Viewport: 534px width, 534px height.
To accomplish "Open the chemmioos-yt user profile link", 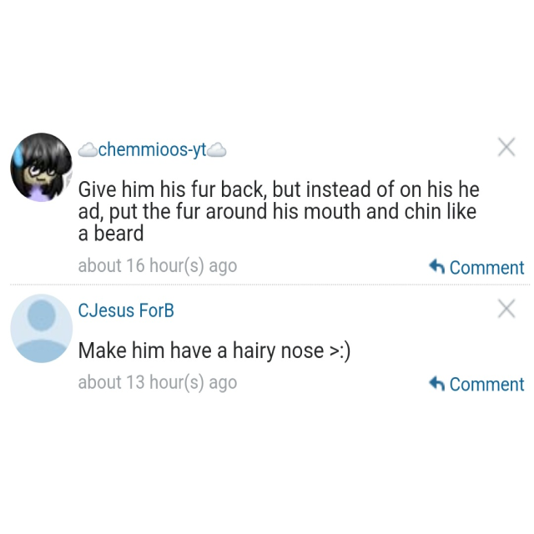I will [152, 150].
